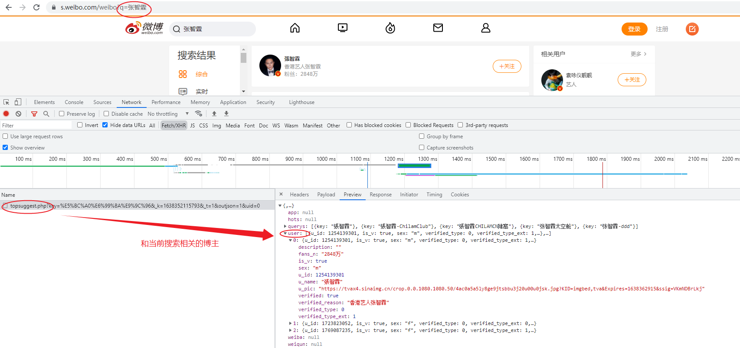Check Has blocked cookies checkbox
The image size is (740, 348).
tap(349, 125)
